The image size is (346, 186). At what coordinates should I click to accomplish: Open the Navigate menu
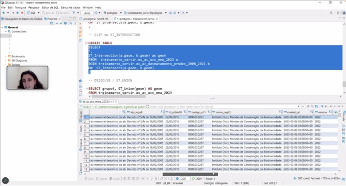21,8
